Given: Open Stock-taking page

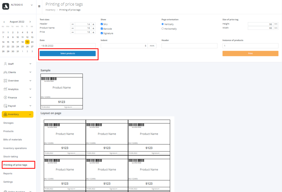Looking at the screenshot, I should [11, 156].
